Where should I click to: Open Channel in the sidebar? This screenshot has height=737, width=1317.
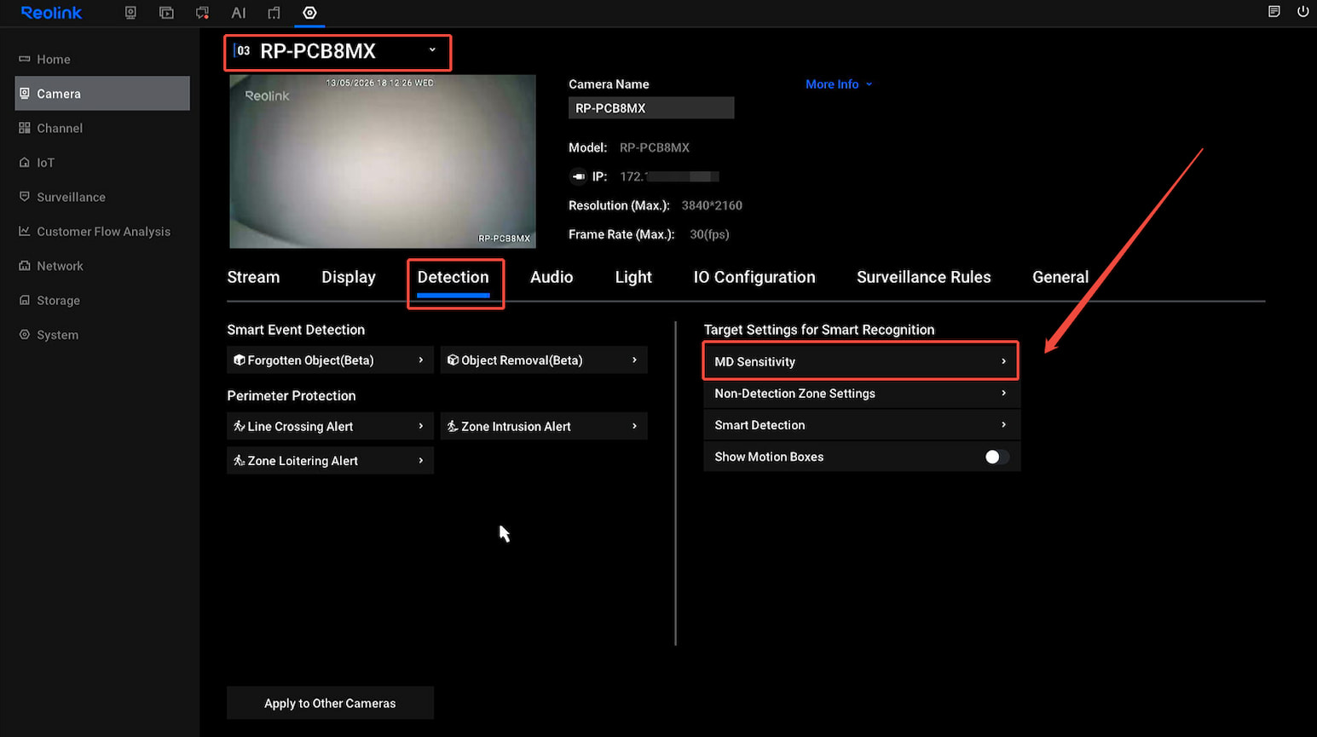pyautogui.click(x=102, y=128)
